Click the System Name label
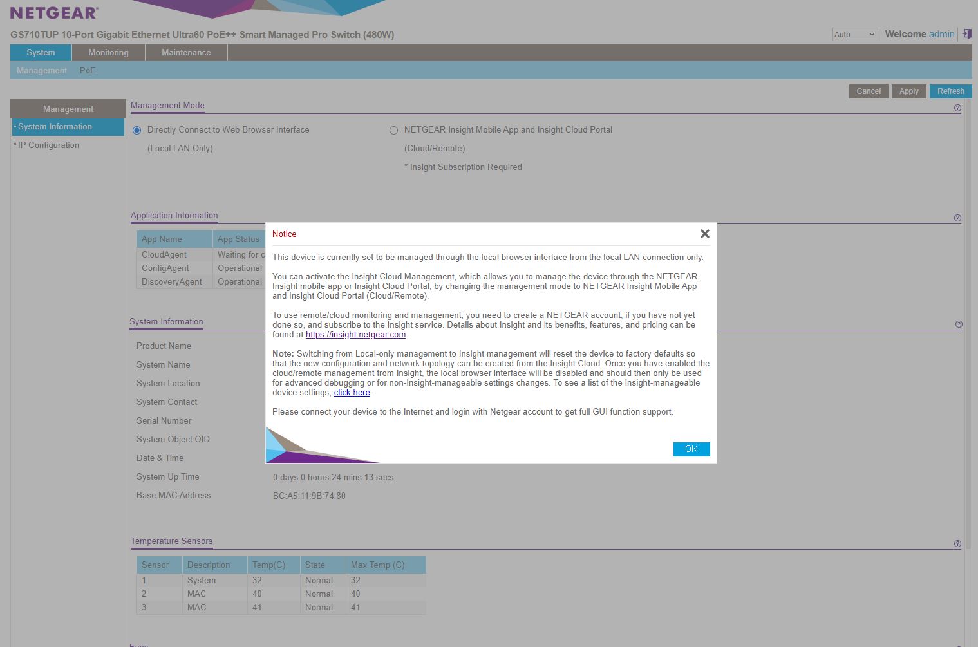 tap(163, 365)
